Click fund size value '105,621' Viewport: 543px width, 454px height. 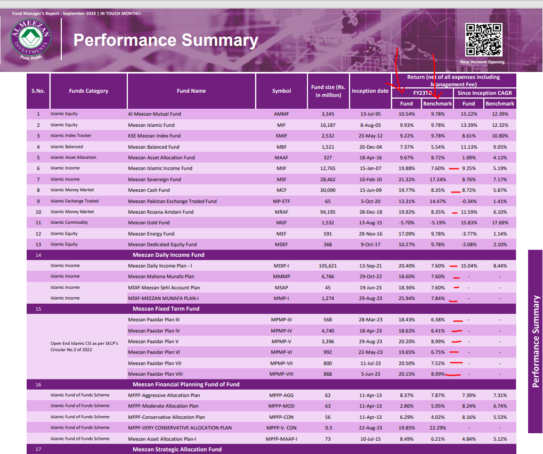pyautogui.click(x=328, y=266)
